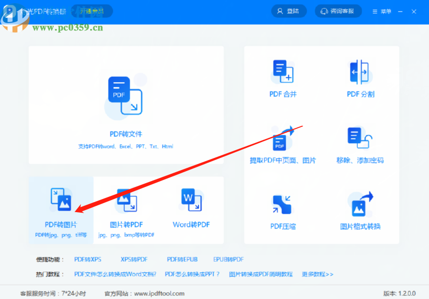Click the 咨询客服 support text
This screenshot has height=299, width=429.
tap(342, 11)
